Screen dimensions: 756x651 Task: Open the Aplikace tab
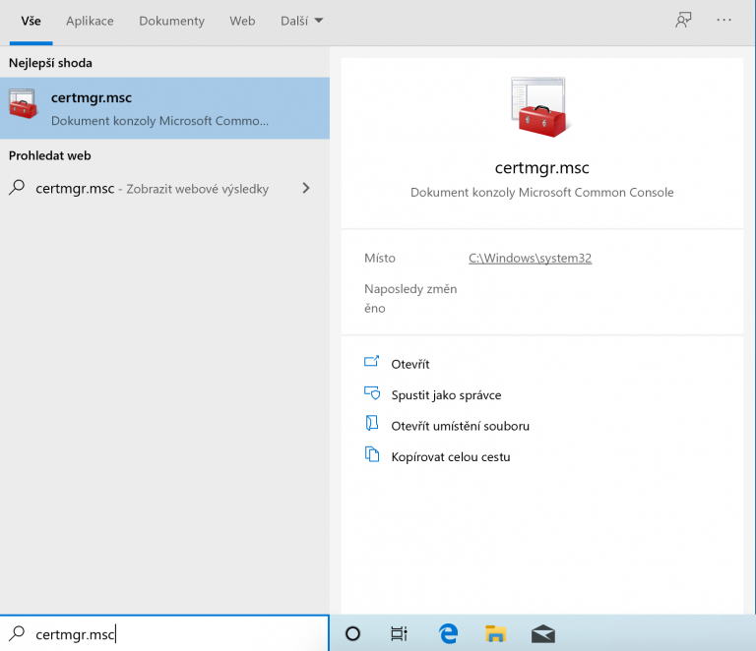[x=90, y=22]
